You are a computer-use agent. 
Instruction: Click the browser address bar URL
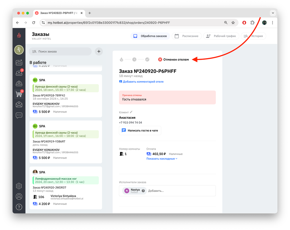coord(109,23)
